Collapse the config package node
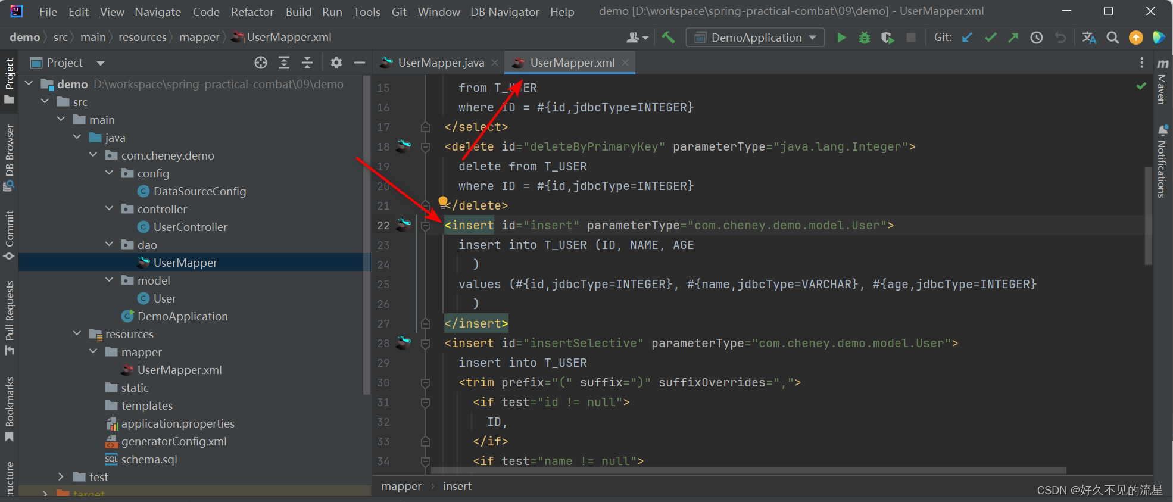This screenshot has height=502, width=1173. 110,173
